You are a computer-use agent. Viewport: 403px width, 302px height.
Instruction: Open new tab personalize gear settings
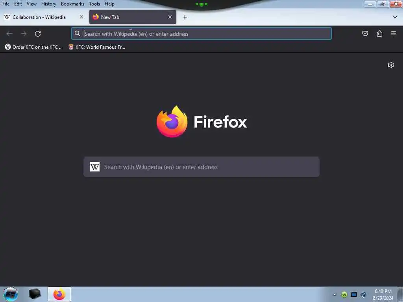[x=391, y=65]
